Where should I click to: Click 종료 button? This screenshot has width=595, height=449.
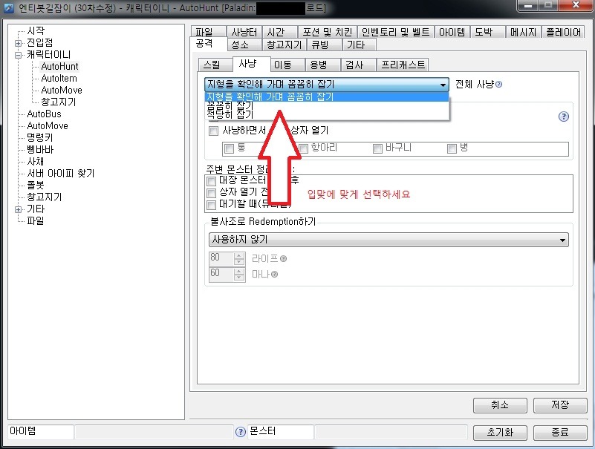coord(560,433)
